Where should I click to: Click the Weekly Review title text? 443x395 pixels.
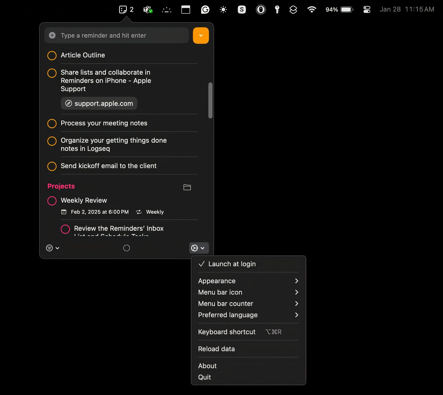[x=84, y=200]
